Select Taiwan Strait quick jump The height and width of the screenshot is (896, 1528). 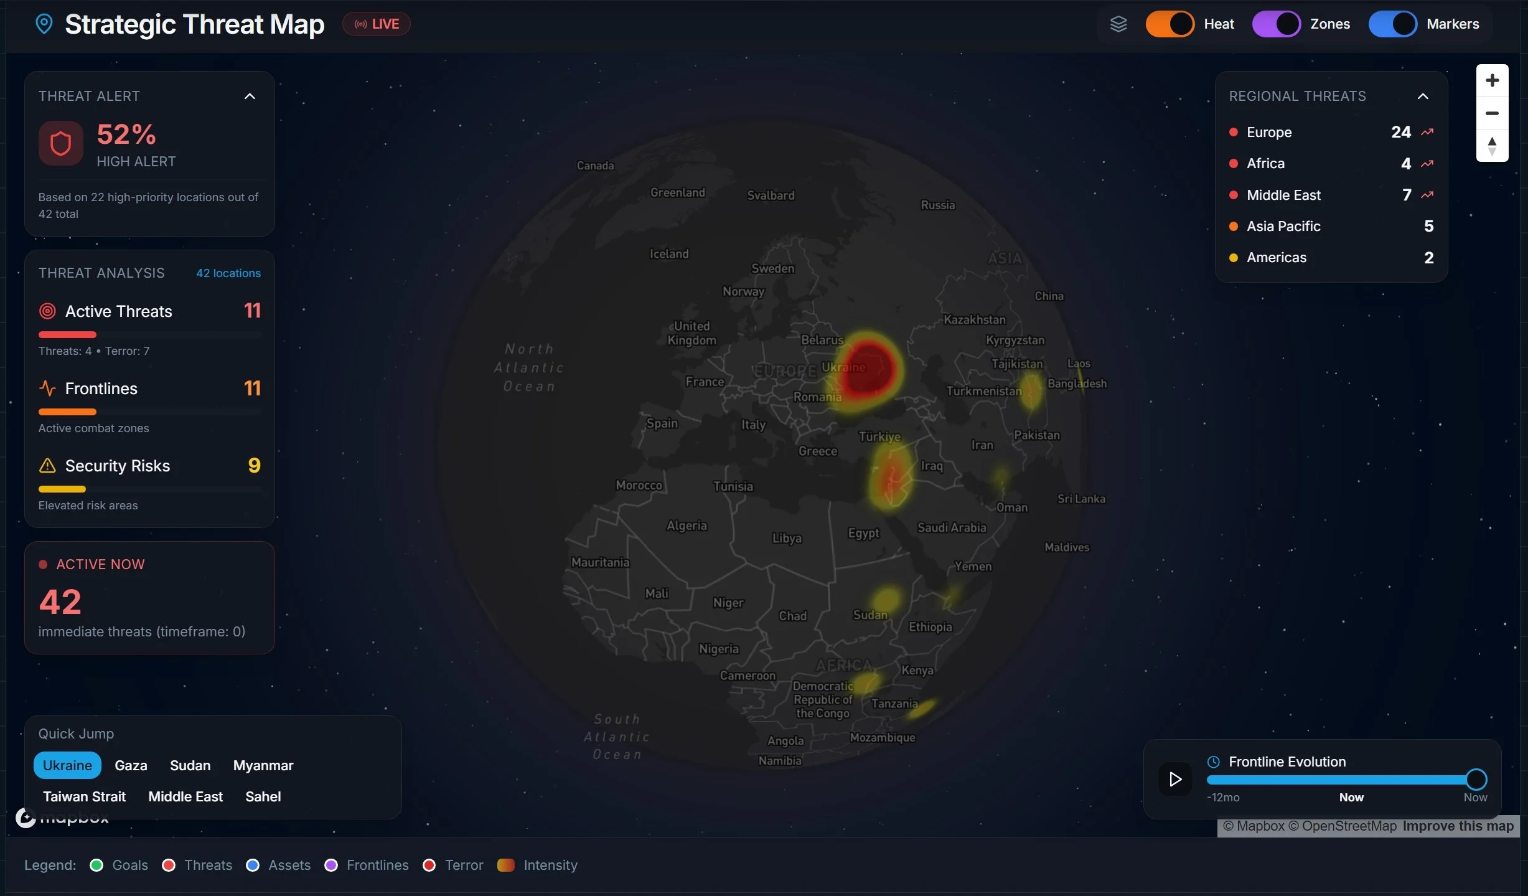click(84, 796)
